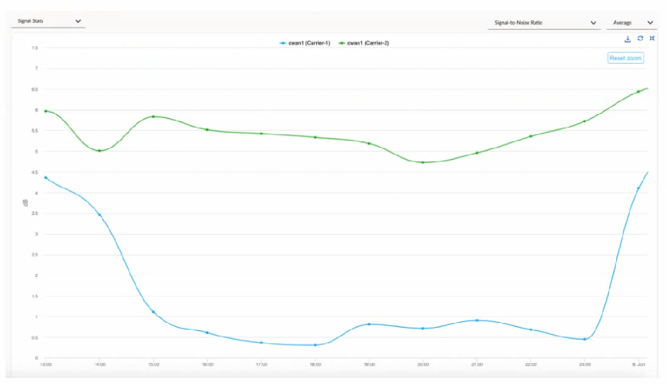Select Carrier-2 data point at 20:00
Screen dimensions: 667x384
[423, 162]
